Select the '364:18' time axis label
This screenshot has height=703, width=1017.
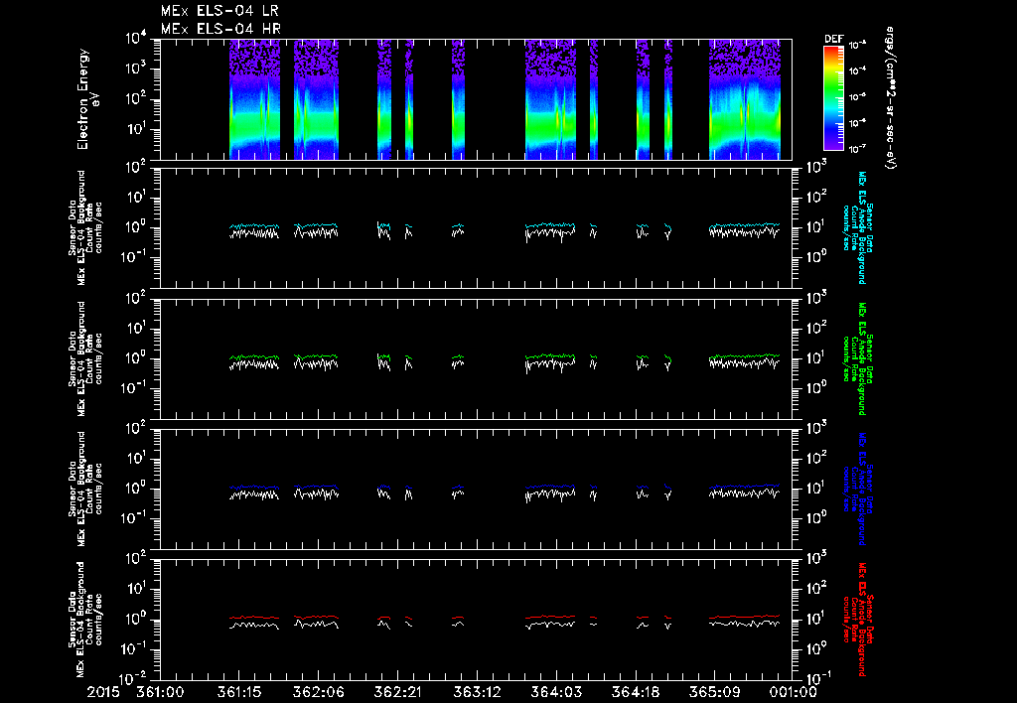(635, 692)
